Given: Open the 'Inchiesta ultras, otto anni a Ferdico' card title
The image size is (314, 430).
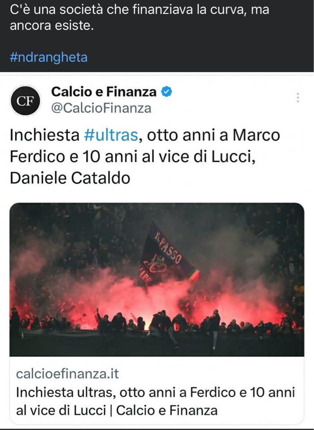Looking at the screenshot, I should [x=156, y=401].
